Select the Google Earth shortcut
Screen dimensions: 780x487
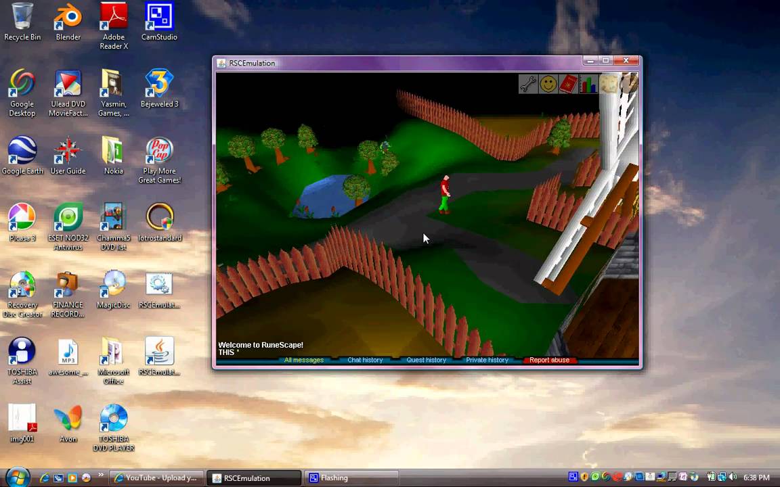(22, 156)
